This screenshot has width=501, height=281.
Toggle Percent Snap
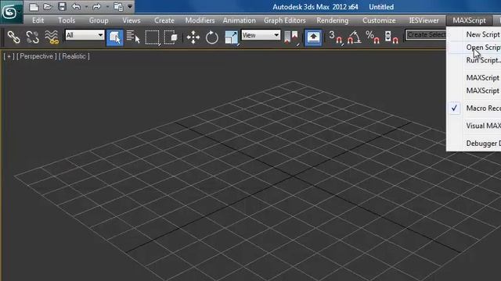pos(373,37)
